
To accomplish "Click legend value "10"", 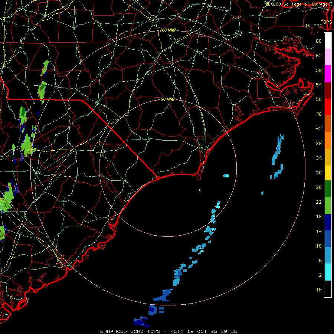I will 319,246.
